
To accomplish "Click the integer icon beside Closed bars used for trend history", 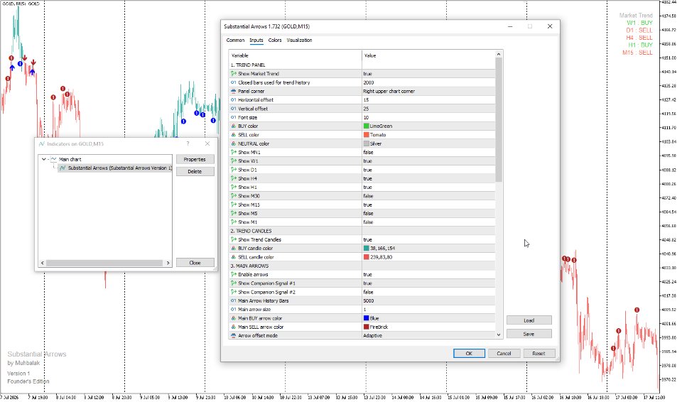I will pos(234,82).
